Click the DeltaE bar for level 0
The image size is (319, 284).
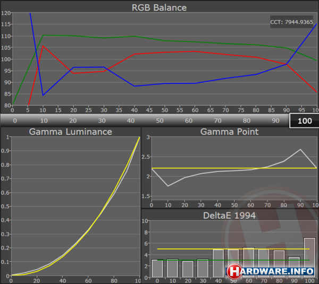(157, 268)
